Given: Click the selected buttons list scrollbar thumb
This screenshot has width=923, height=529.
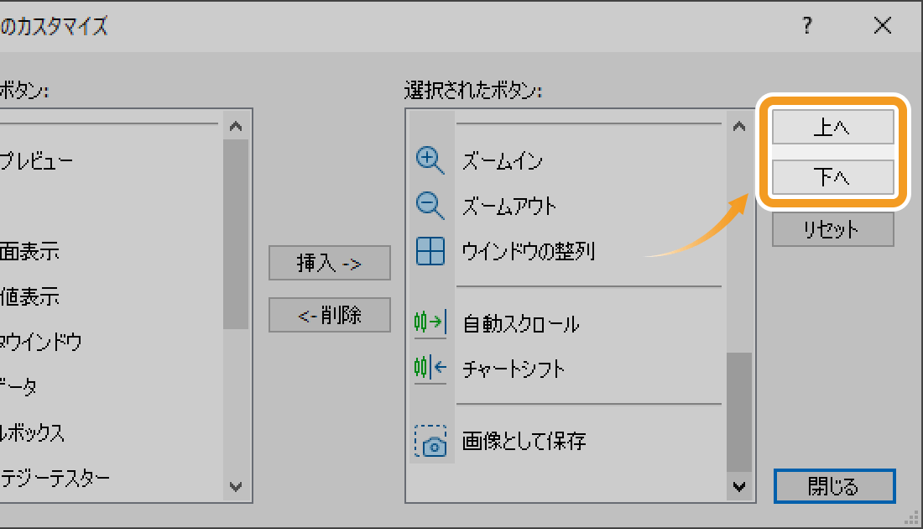Looking at the screenshot, I should coord(739,412).
